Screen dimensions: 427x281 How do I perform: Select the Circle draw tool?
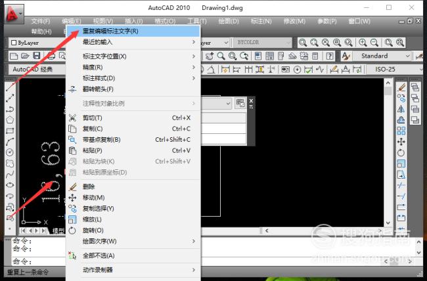click(10, 152)
